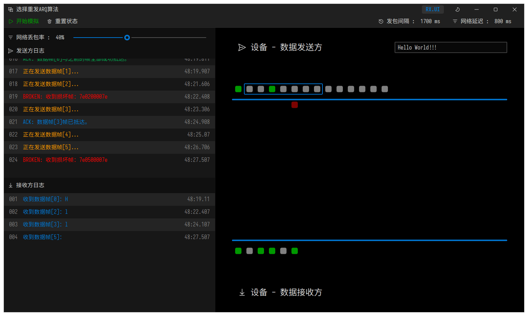Edit the 网络延迟 value 800 ms
Viewport: 528px width, 316px height.
[x=503, y=21]
